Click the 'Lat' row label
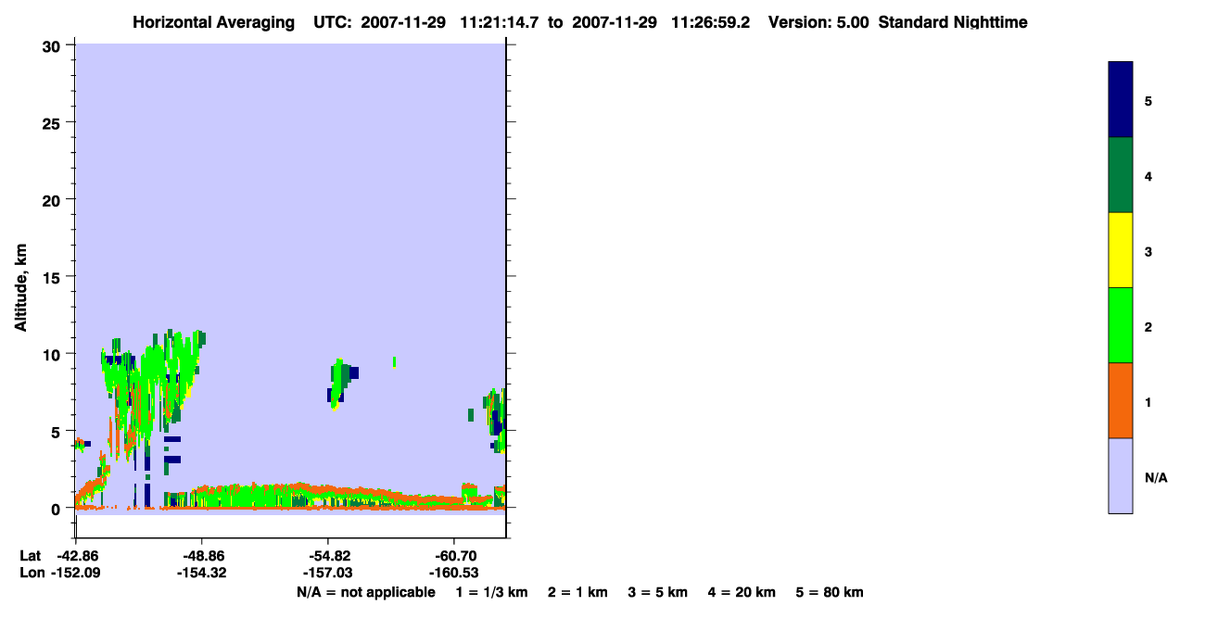The width and height of the screenshot is (1205, 618). pos(30,556)
